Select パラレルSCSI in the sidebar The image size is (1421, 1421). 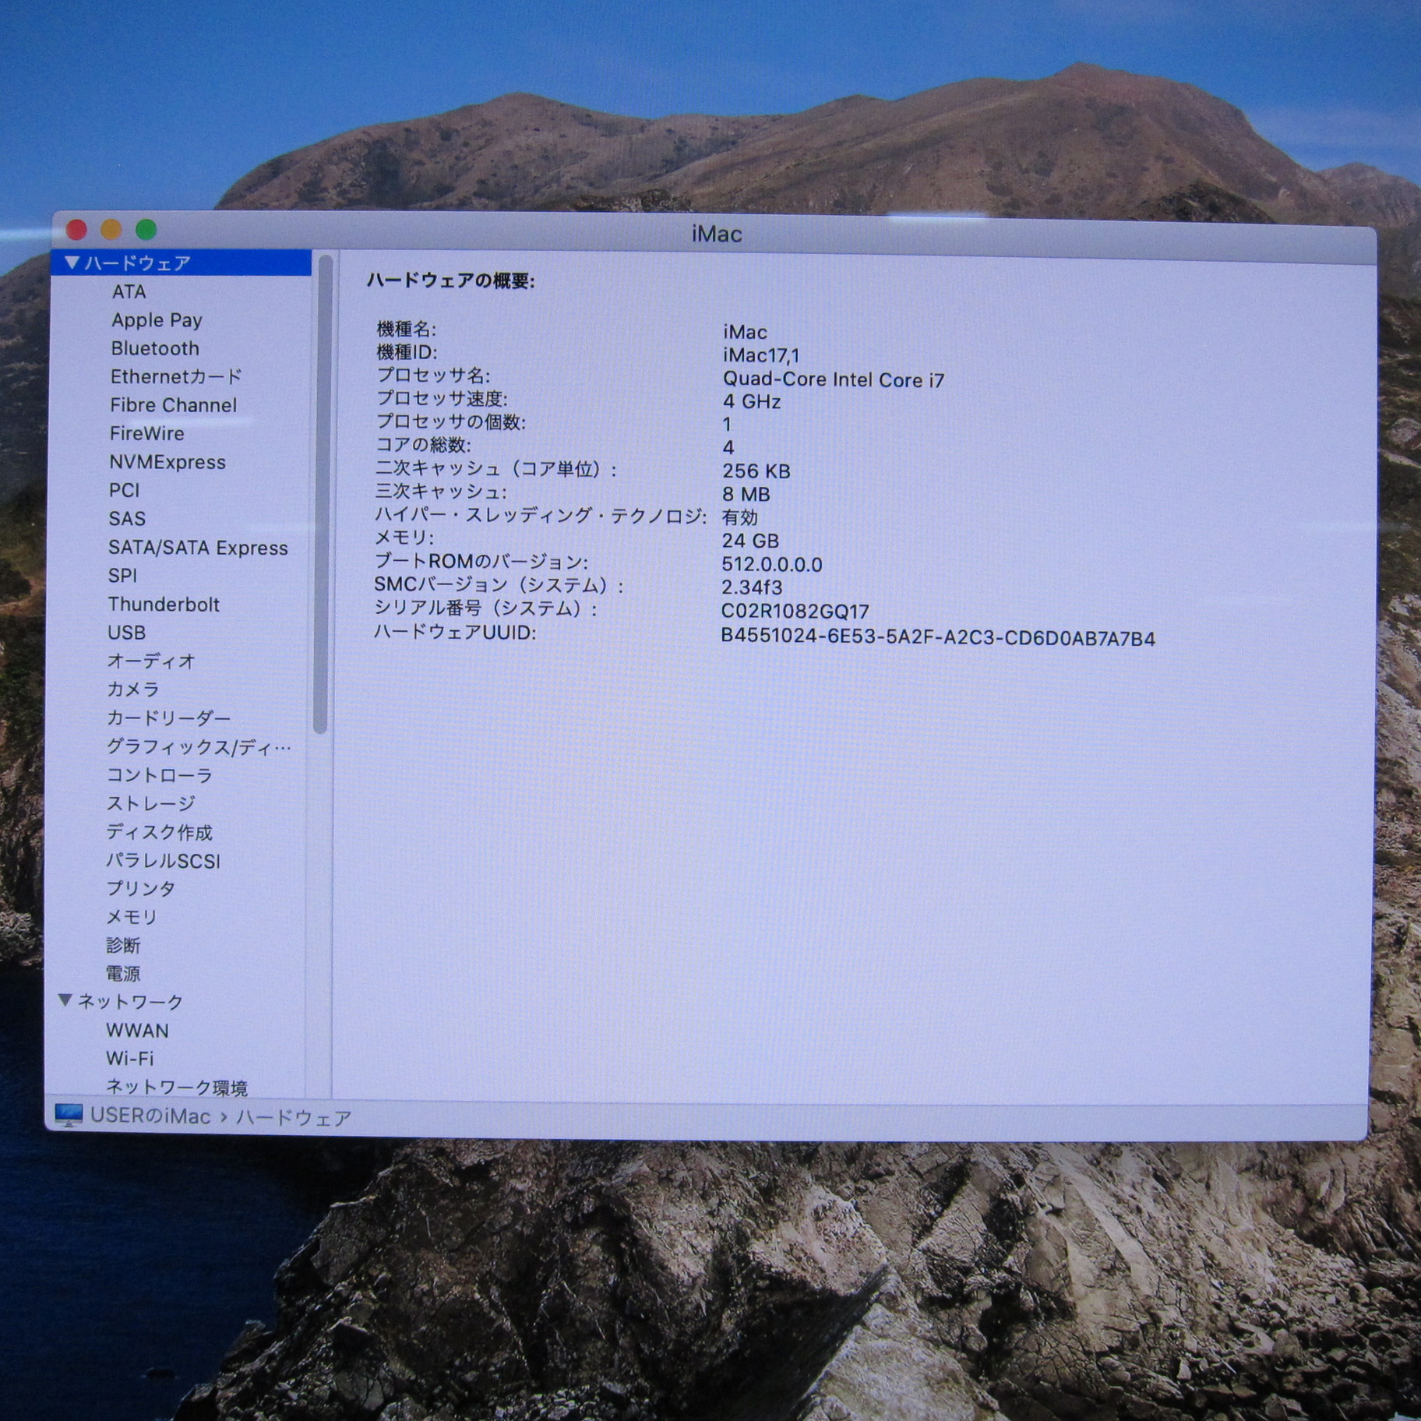[164, 861]
